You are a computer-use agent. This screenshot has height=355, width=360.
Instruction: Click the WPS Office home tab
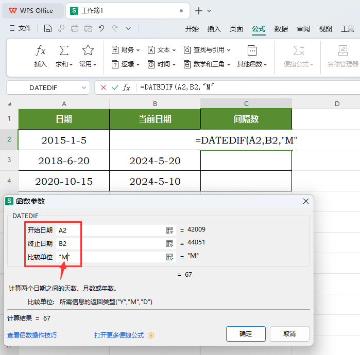pos(32,11)
